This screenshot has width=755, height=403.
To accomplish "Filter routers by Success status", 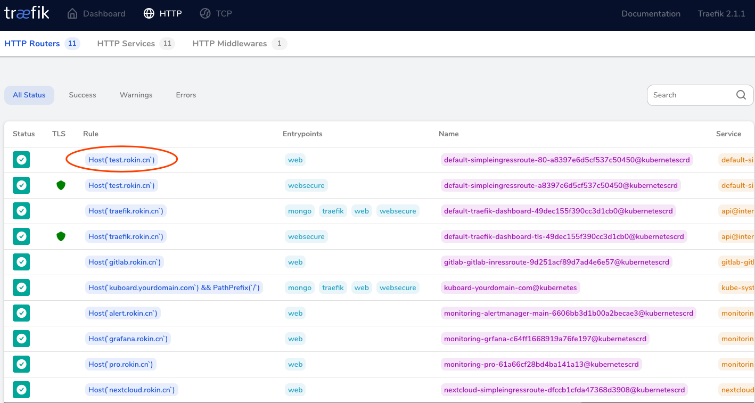I will [83, 95].
